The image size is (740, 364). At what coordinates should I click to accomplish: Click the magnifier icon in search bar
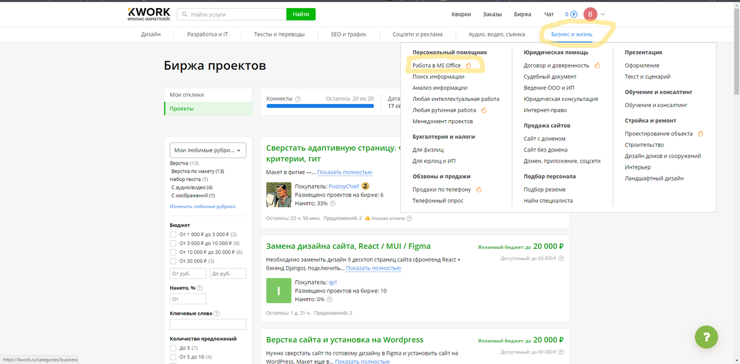coord(183,13)
